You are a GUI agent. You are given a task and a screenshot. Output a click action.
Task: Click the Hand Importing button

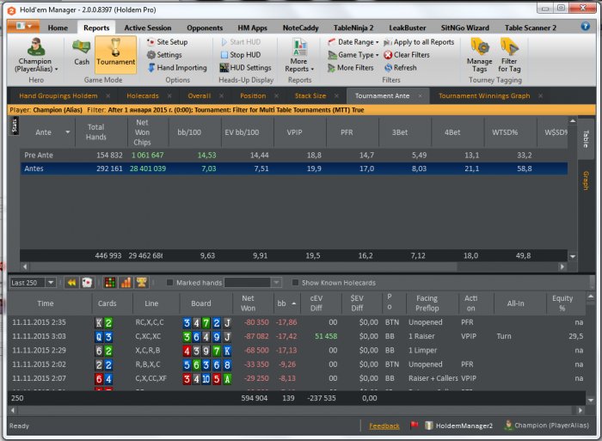pos(175,68)
